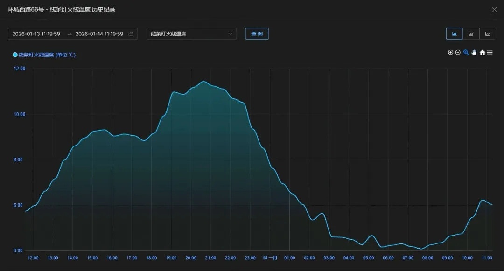The image size is (504, 271).
Task: Open the chart hamburger menu
Action: point(490,53)
